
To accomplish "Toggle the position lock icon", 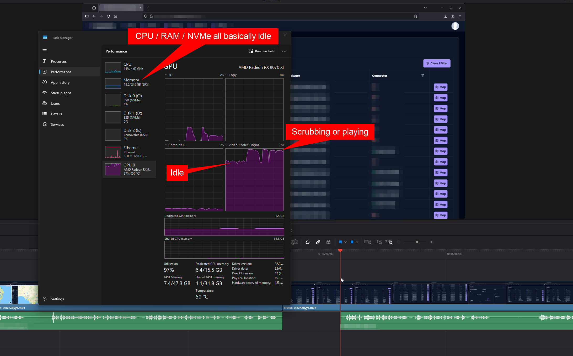I will [x=328, y=242].
